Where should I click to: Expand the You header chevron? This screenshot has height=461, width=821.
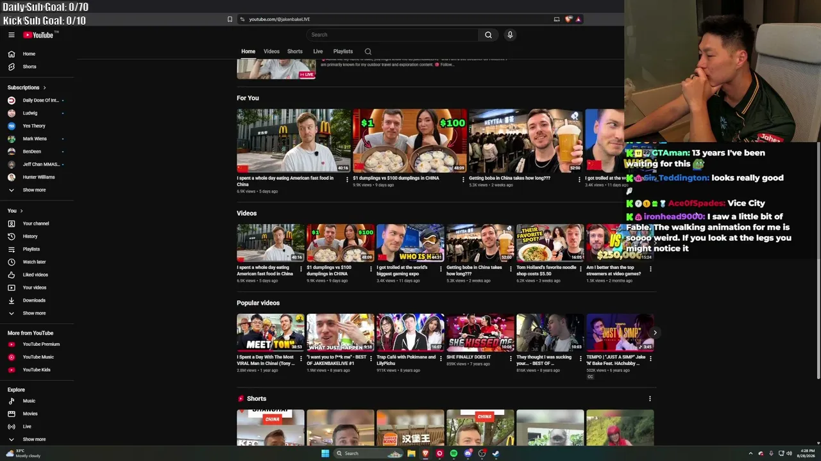pos(21,211)
